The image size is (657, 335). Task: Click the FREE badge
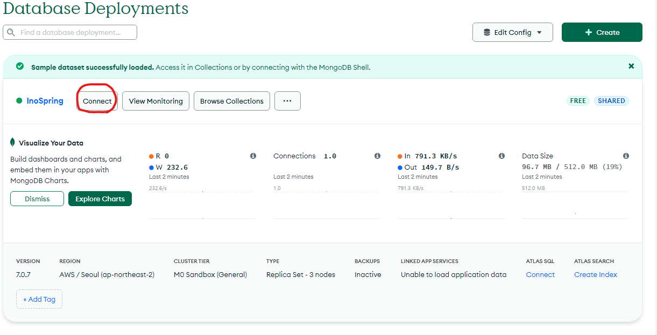pyautogui.click(x=578, y=101)
